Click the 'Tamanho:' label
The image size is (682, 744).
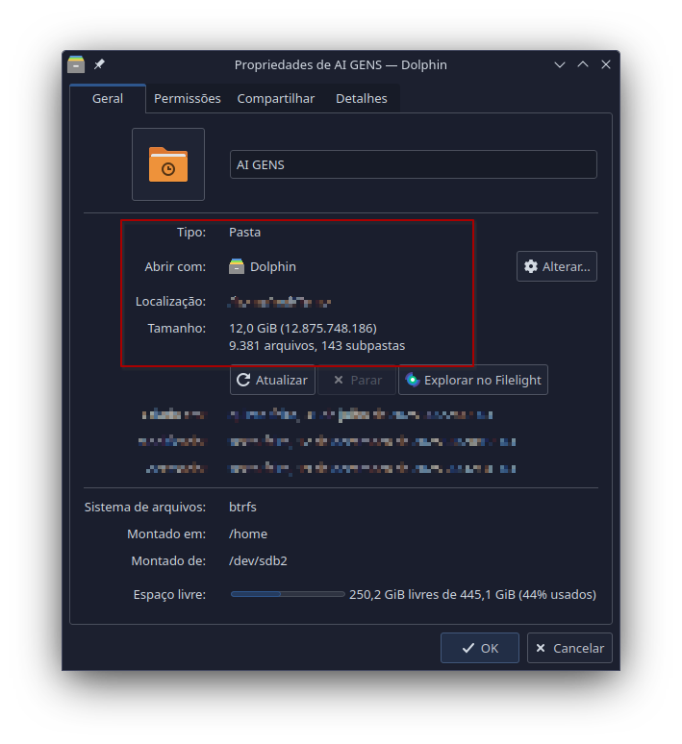coord(177,329)
